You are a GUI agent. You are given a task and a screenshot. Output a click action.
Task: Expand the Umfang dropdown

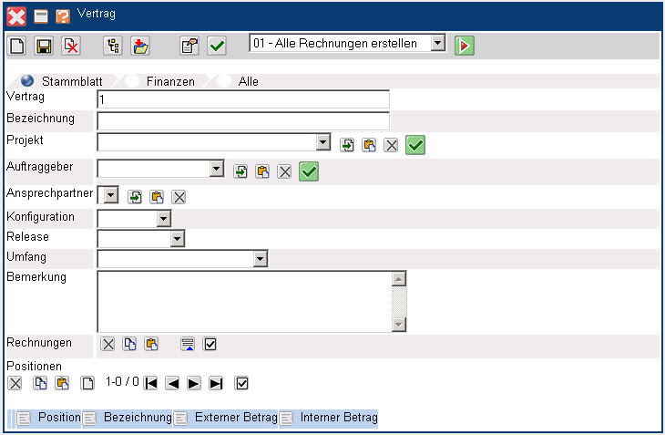pos(261,260)
